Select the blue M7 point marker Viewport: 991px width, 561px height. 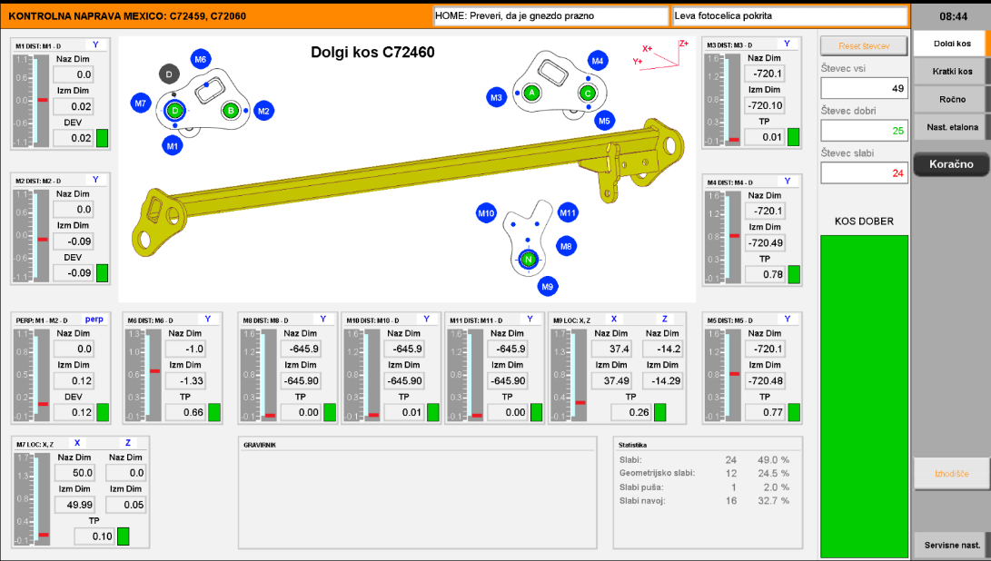tap(140, 103)
